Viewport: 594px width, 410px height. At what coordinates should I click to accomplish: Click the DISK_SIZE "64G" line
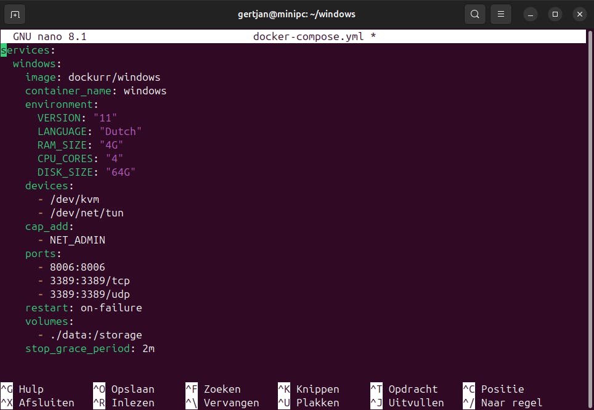(86, 173)
